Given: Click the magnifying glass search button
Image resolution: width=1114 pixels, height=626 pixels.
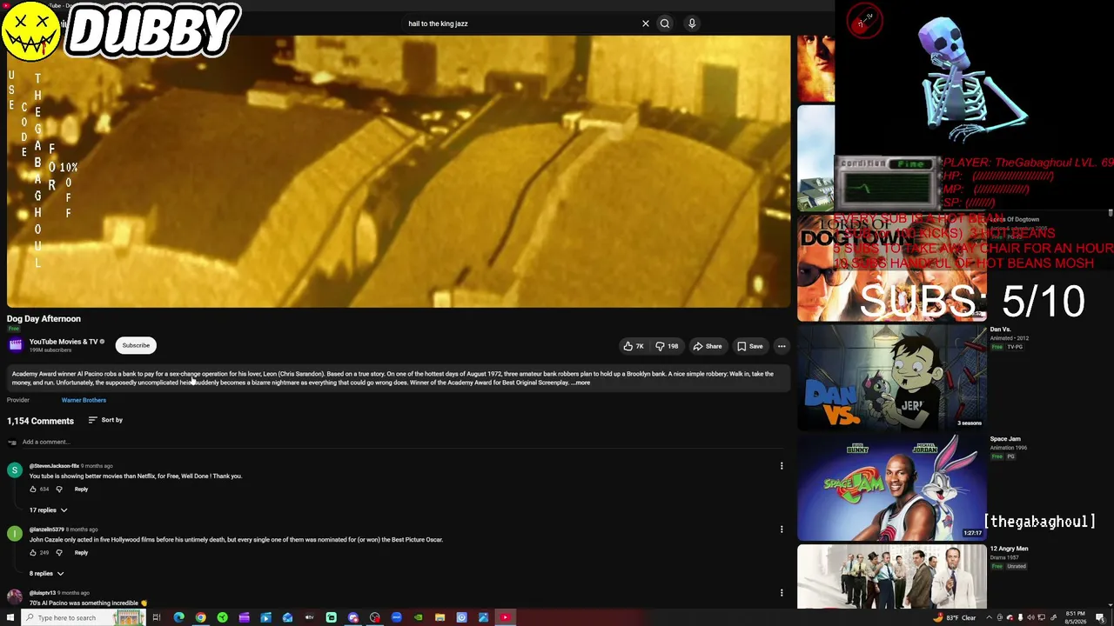Looking at the screenshot, I should click(x=665, y=23).
